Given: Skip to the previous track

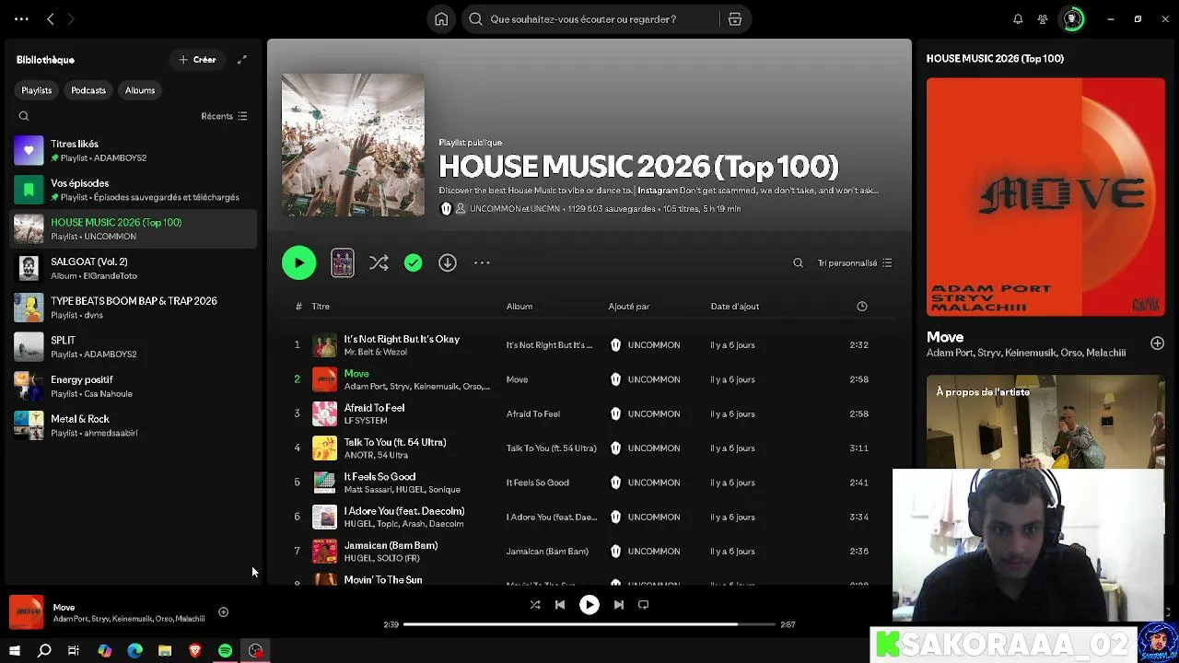Looking at the screenshot, I should pyautogui.click(x=560, y=605).
